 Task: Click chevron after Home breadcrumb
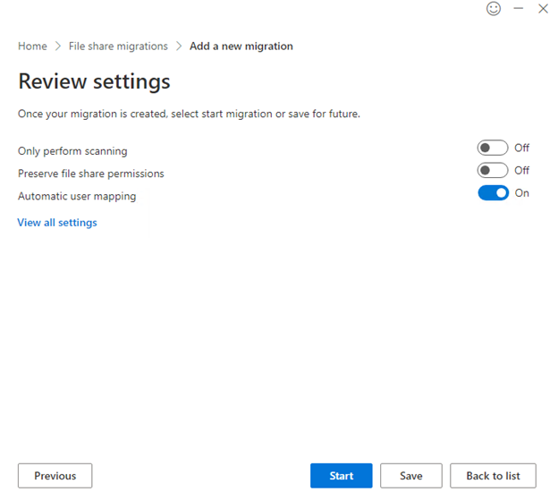(x=58, y=47)
